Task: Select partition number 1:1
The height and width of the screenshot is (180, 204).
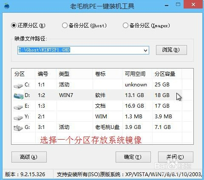Action: click(41, 85)
